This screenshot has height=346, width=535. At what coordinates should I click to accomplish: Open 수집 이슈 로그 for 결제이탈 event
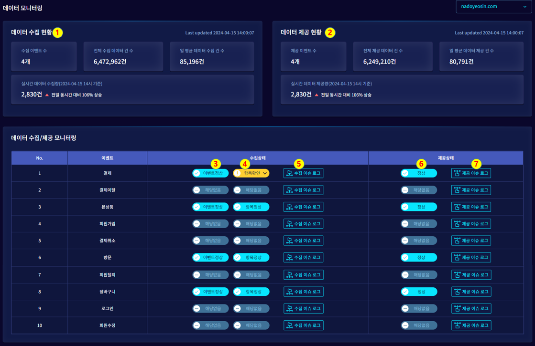(x=303, y=190)
